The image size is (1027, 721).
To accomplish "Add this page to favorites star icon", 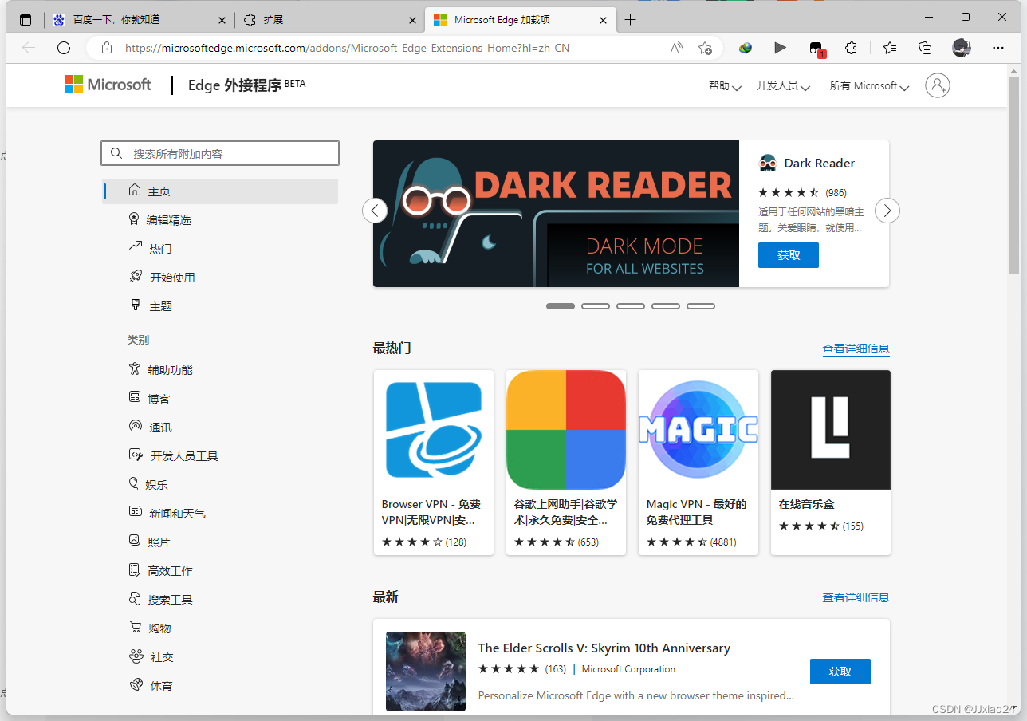I will tap(705, 48).
